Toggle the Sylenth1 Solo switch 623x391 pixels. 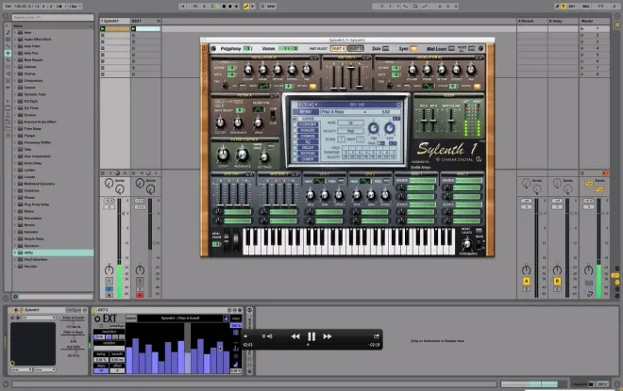tap(385, 48)
